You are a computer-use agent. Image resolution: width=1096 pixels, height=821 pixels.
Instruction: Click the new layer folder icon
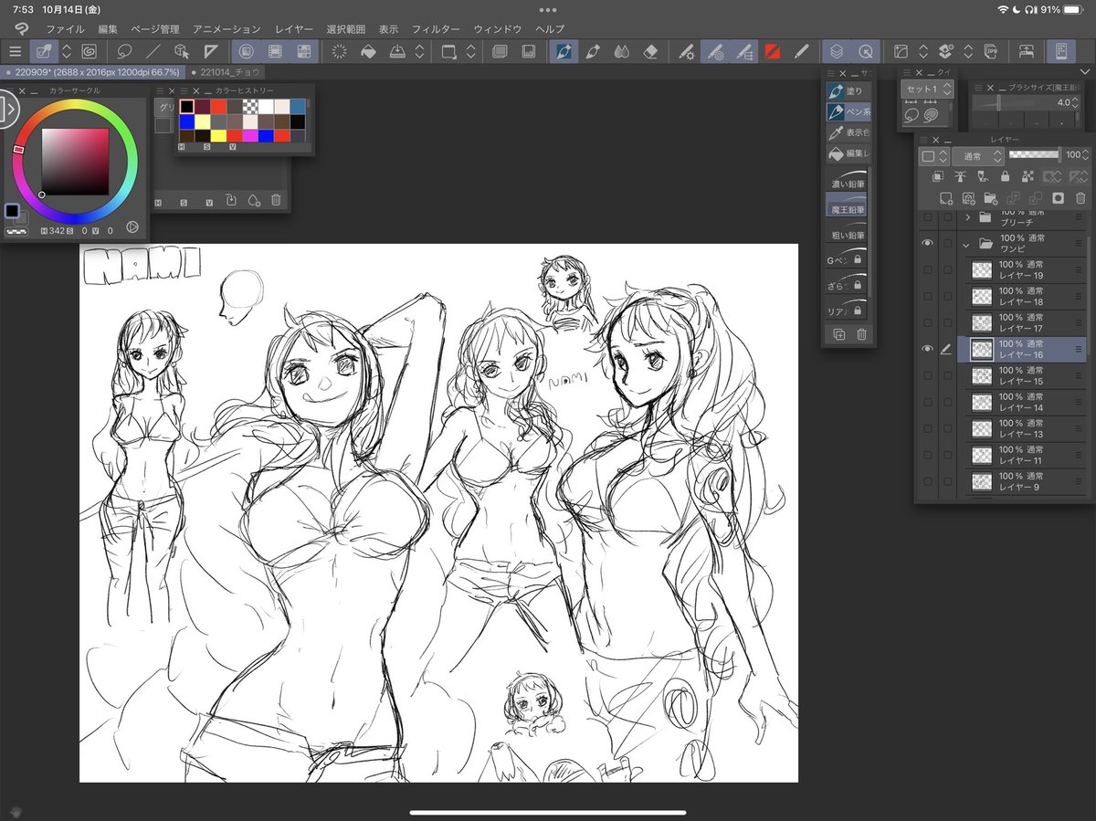coord(991,198)
